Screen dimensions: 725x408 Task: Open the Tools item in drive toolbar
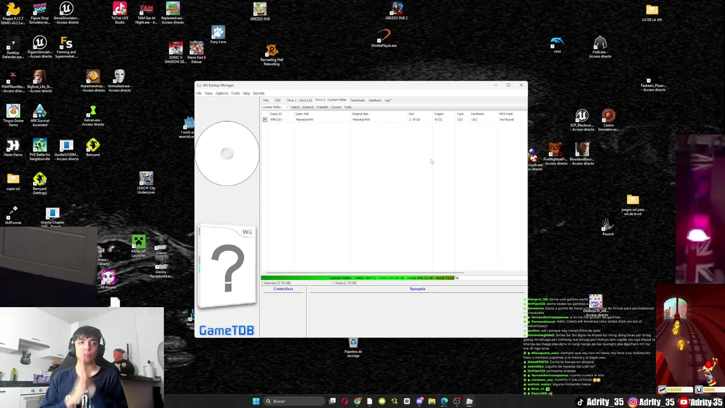(x=348, y=107)
